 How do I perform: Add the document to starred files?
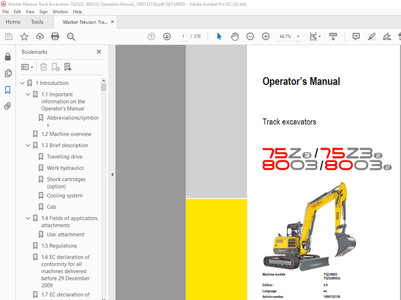[25, 37]
